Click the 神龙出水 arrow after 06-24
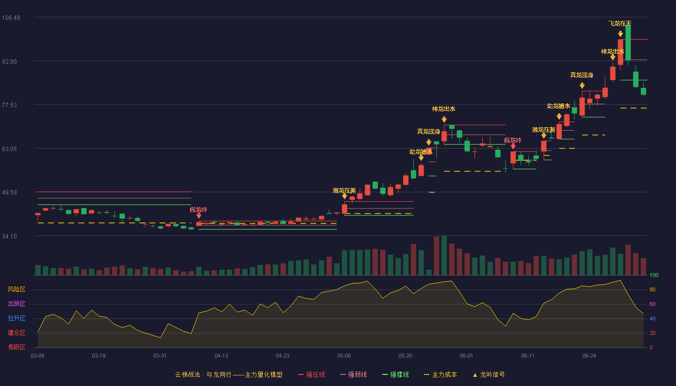676x386 pixels. pos(613,57)
